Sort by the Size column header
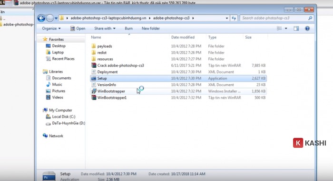 [x=248, y=37]
